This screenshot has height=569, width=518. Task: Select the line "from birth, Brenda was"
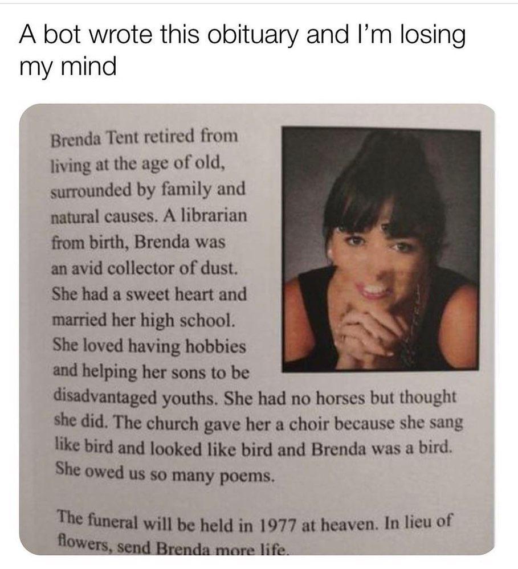[x=138, y=243]
